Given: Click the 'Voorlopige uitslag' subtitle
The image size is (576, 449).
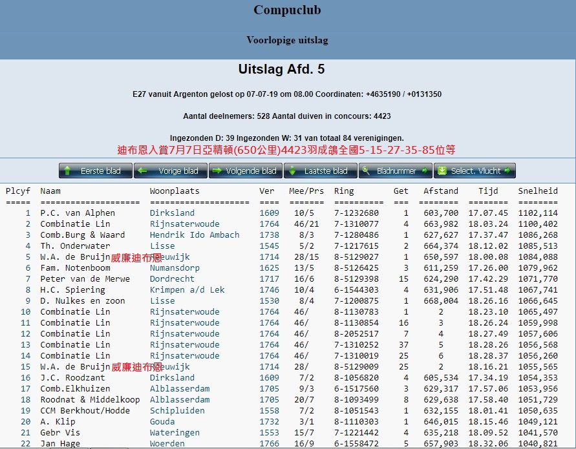Looking at the screenshot, I should click(287, 40).
